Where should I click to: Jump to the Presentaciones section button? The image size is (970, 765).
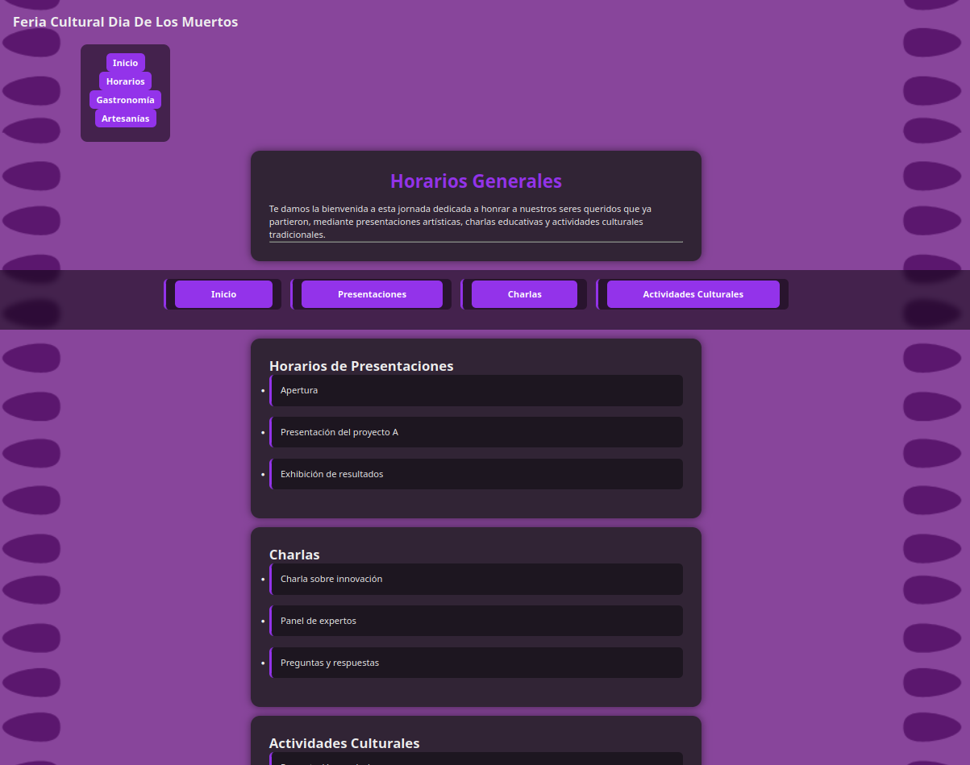click(372, 294)
